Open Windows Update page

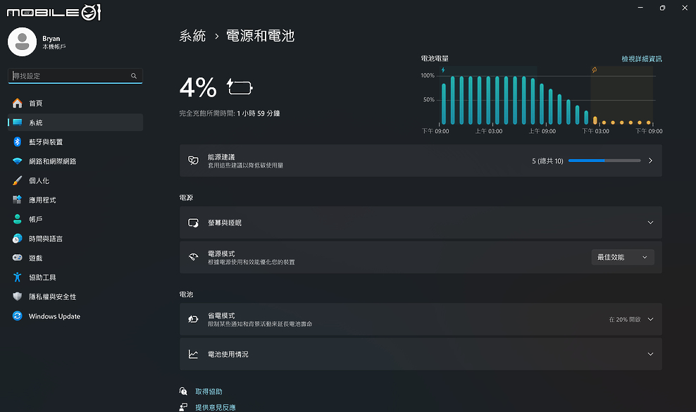(x=75, y=316)
